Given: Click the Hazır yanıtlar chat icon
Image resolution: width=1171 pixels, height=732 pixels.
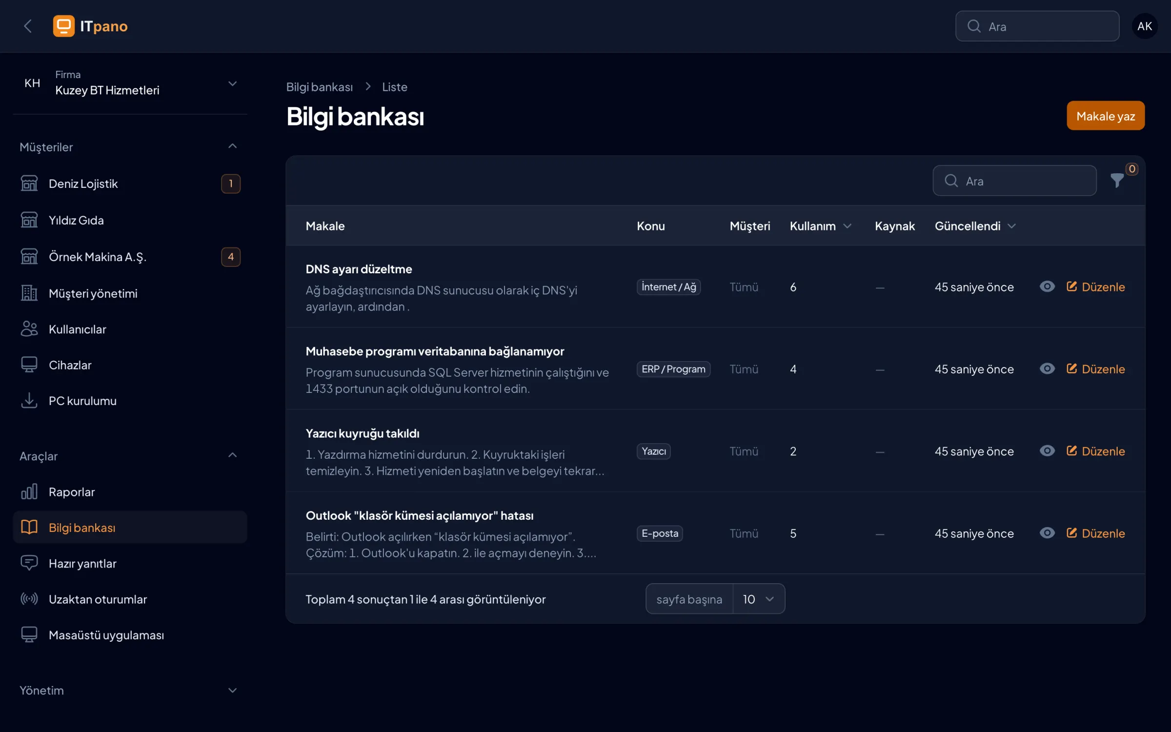Looking at the screenshot, I should (29, 563).
